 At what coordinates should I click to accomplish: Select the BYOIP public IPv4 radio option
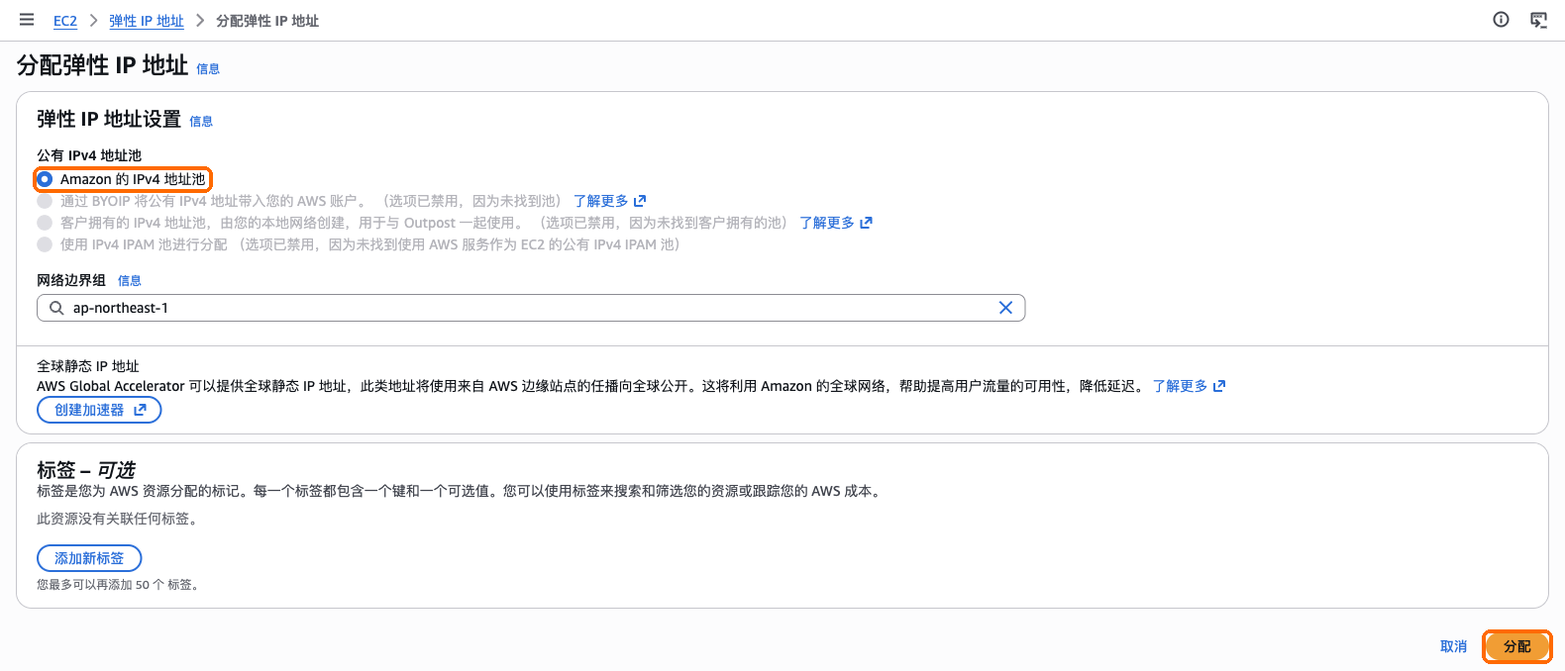pos(45,201)
